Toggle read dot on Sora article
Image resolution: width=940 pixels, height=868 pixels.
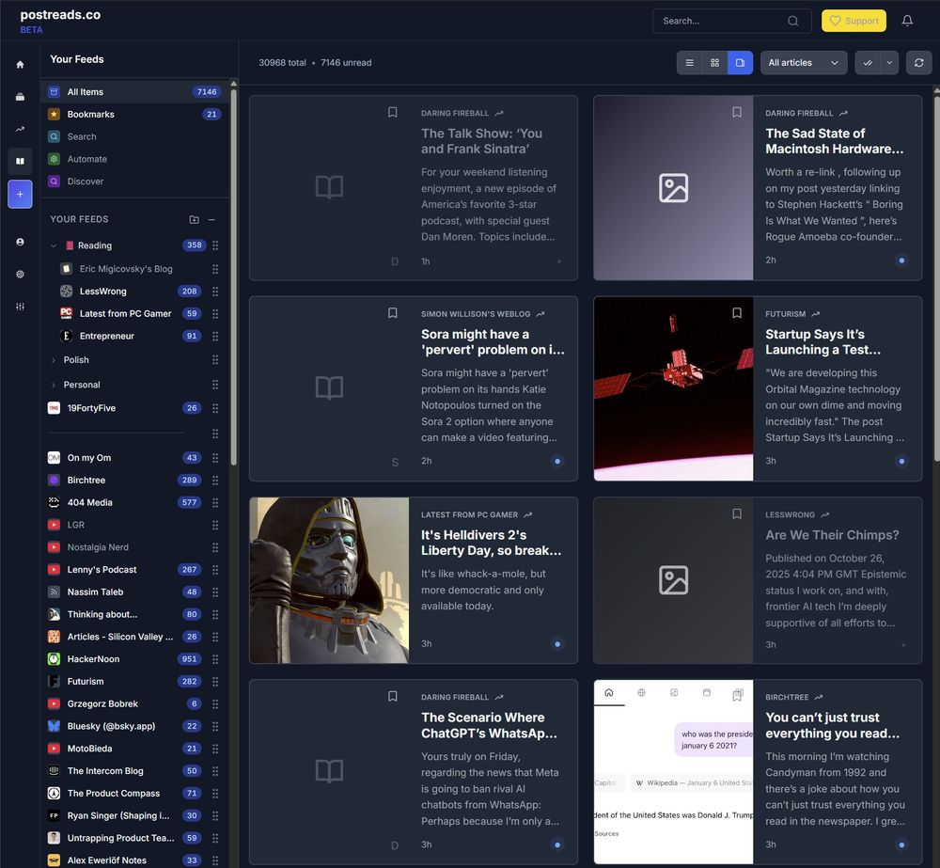(x=556, y=462)
